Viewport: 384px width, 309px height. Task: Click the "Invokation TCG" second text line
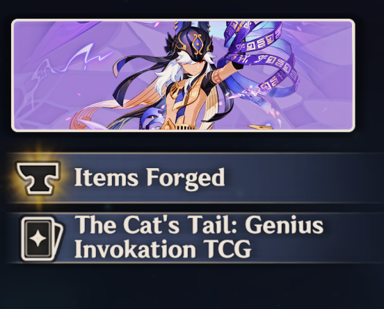click(x=163, y=249)
